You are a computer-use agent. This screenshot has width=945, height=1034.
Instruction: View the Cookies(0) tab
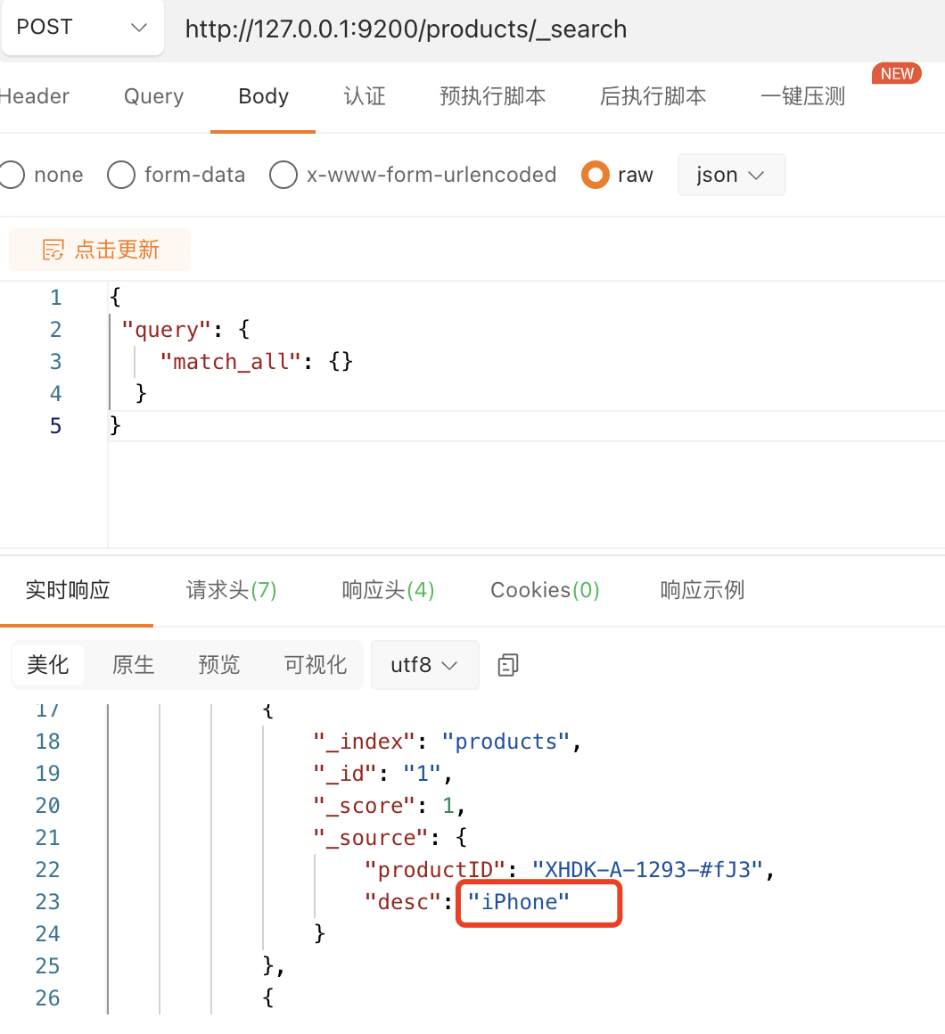click(x=545, y=589)
